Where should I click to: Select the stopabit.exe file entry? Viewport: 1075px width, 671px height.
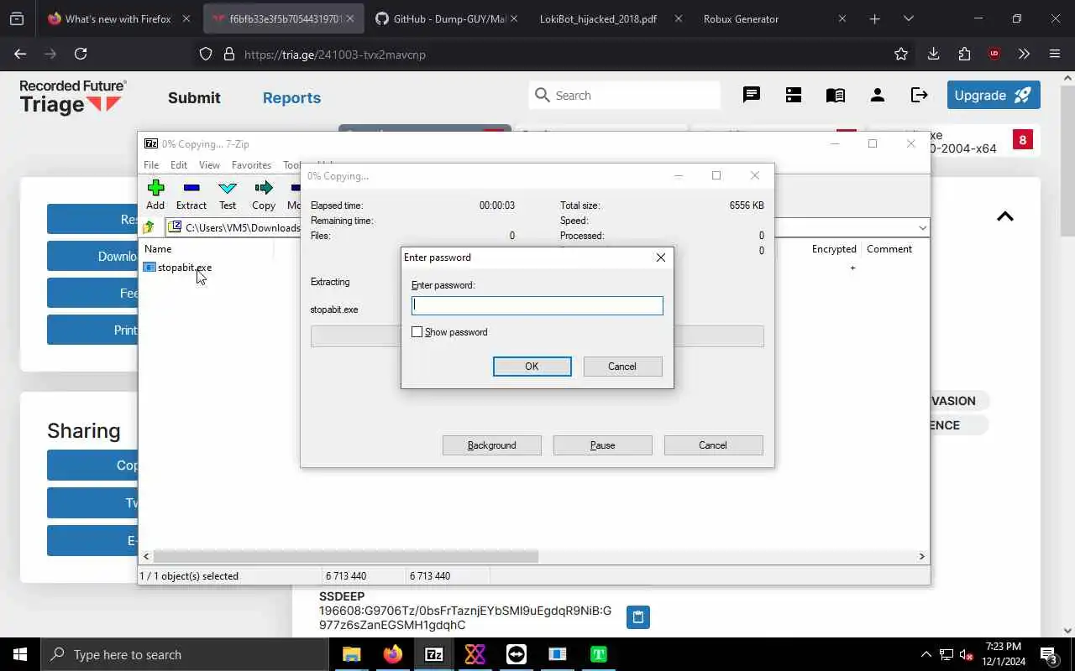pyautogui.click(x=177, y=268)
